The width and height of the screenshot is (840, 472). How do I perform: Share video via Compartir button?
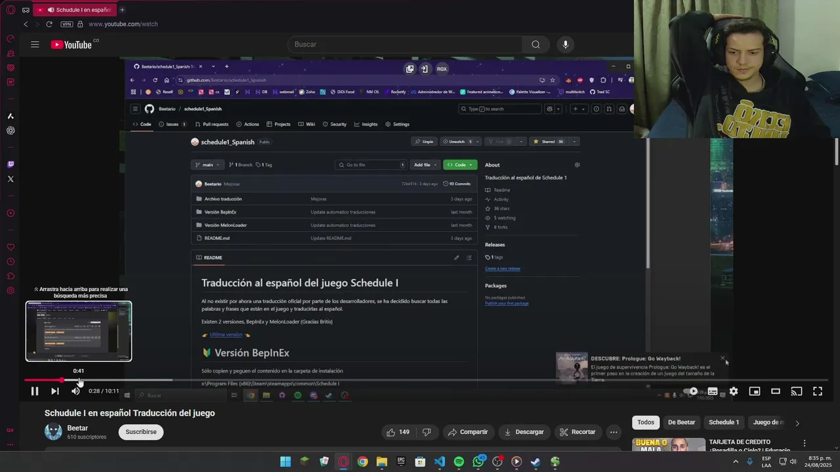click(468, 432)
